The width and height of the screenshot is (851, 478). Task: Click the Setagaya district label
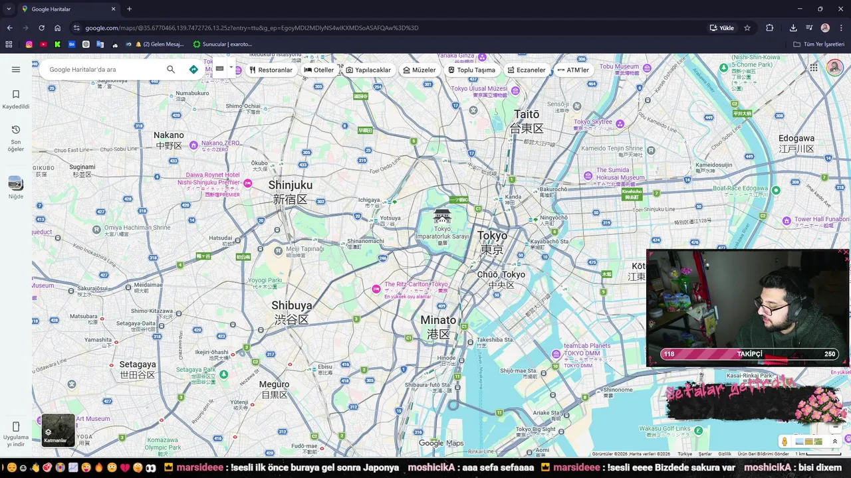(x=138, y=369)
